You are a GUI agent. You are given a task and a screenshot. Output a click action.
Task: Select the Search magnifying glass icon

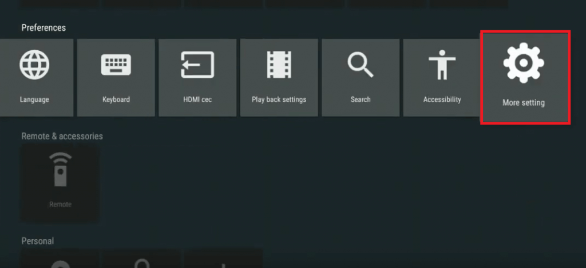[x=361, y=65]
